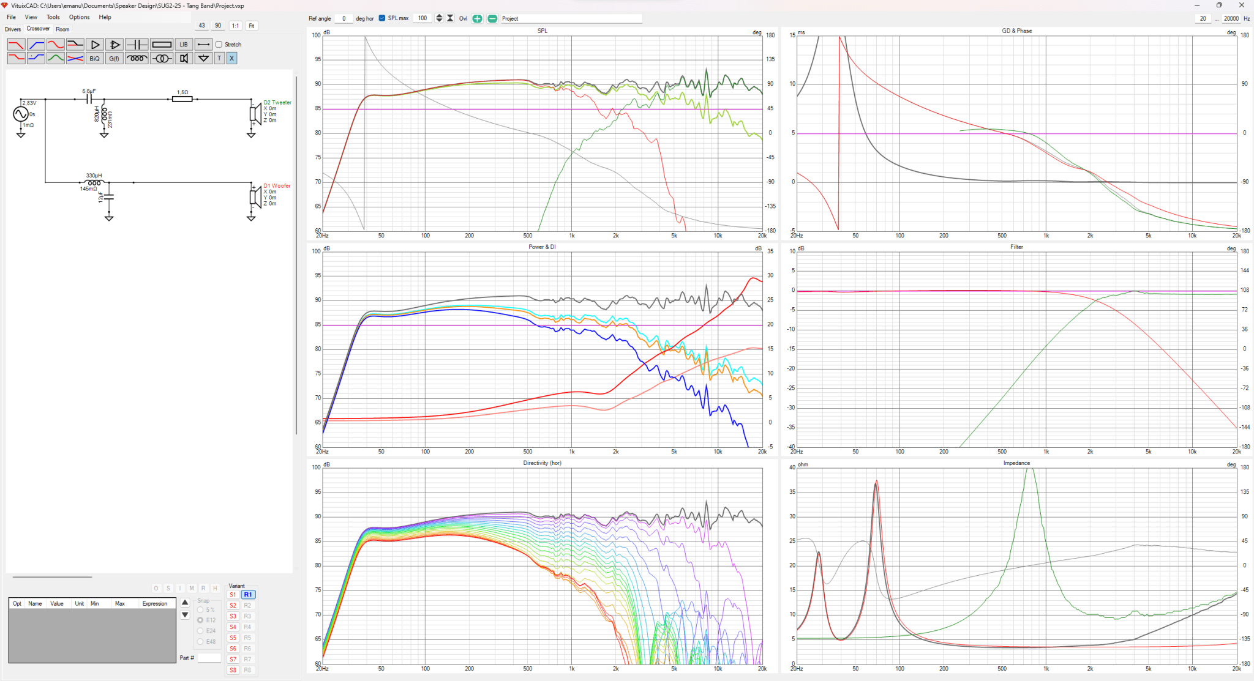Insert an op-amp with plus input symbol

point(115,45)
